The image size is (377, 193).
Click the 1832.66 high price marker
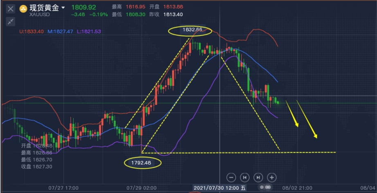pyautogui.click(x=191, y=30)
